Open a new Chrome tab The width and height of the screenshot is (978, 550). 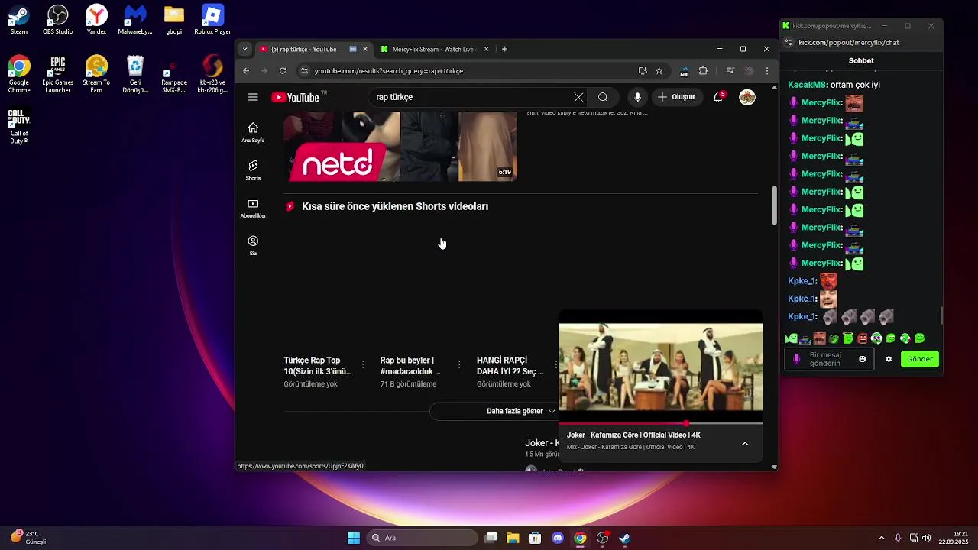click(504, 49)
